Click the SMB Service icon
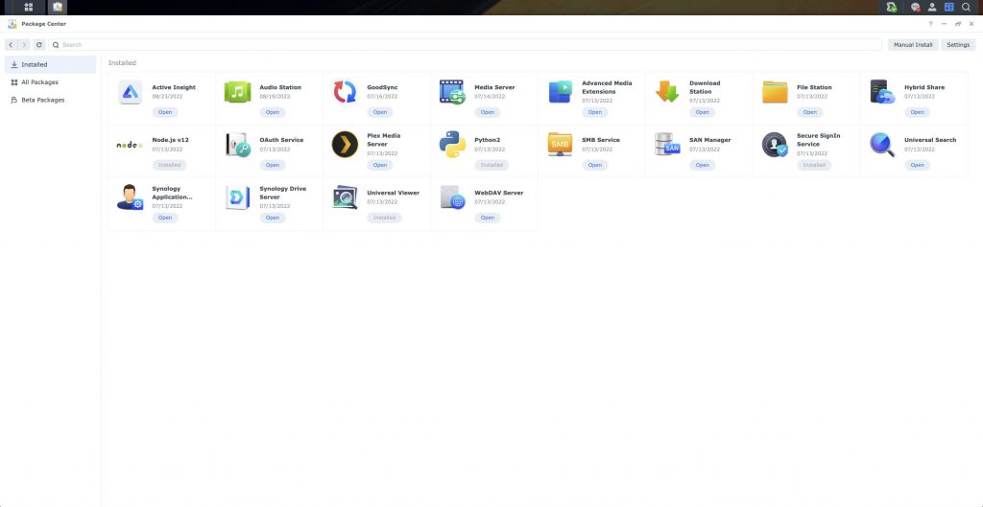The width and height of the screenshot is (983, 507). 560,145
